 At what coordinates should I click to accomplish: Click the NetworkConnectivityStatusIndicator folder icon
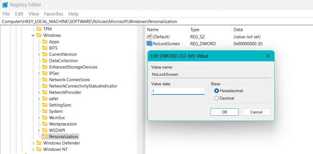[45, 86]
